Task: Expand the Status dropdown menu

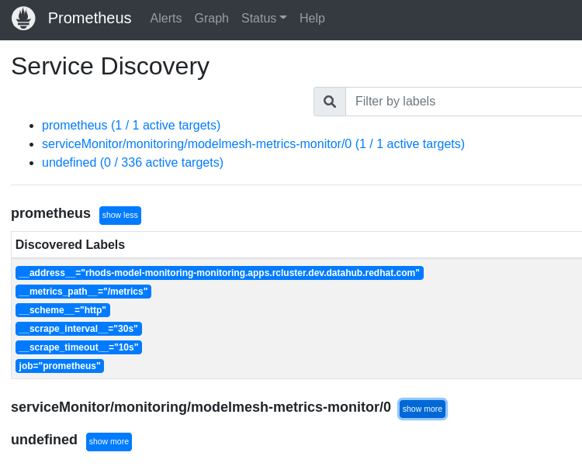Action: [264, 19]
